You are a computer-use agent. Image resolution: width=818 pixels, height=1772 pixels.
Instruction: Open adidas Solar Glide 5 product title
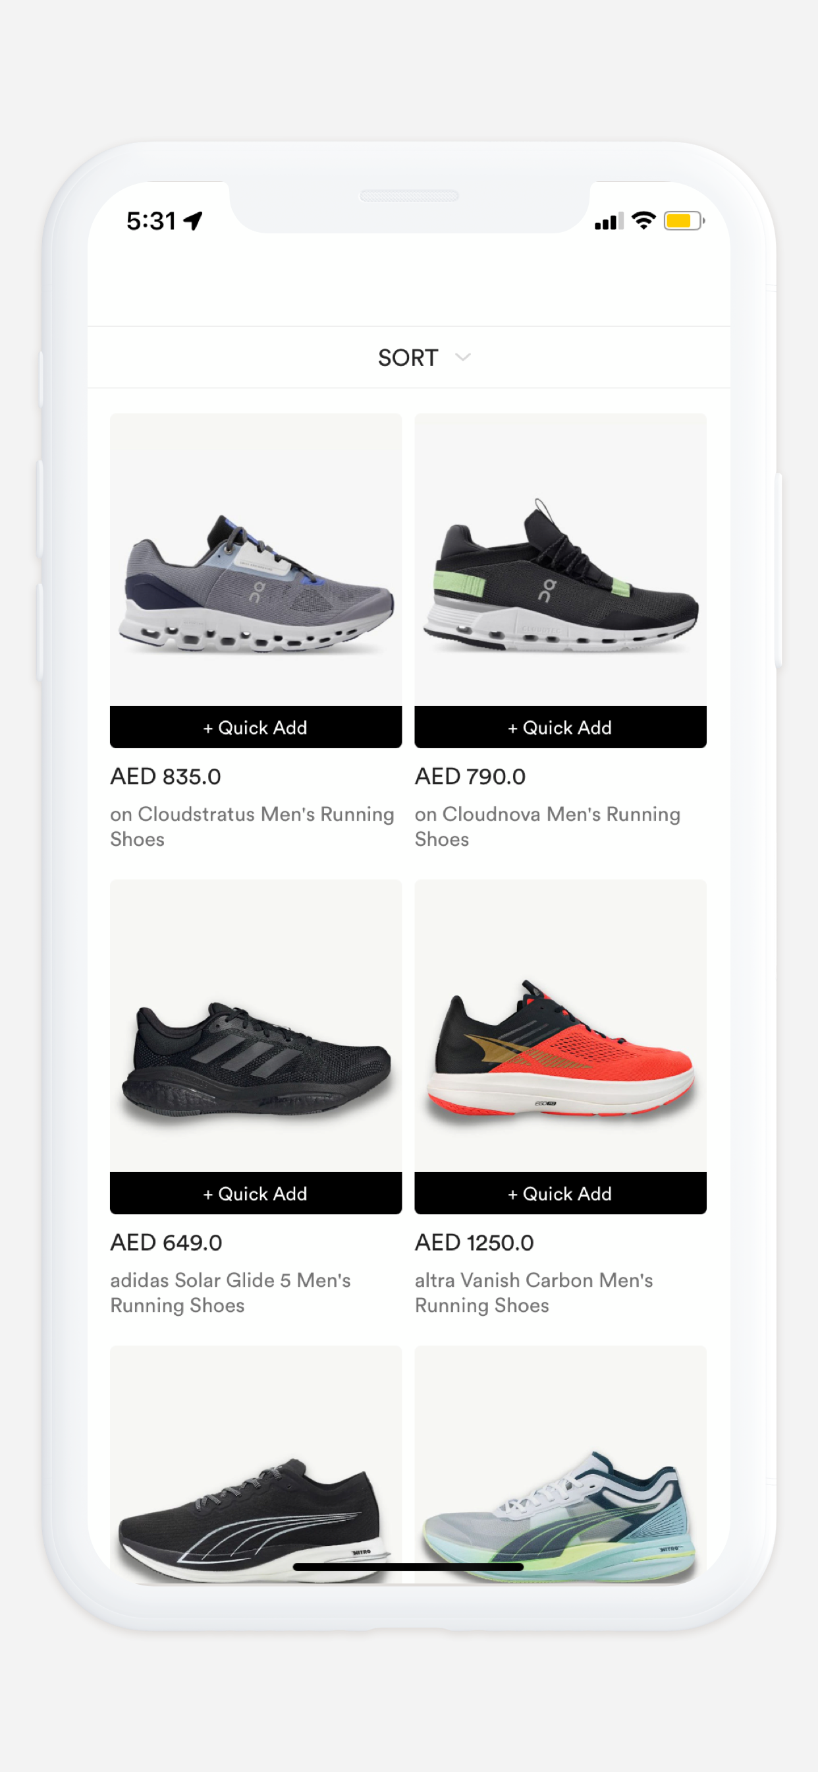[231, 1293]
